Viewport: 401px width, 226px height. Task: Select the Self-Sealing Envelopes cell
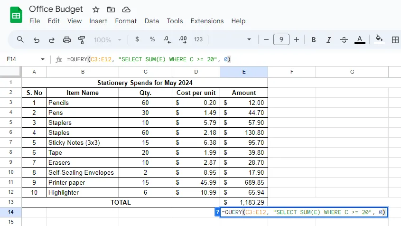point(83,172)
